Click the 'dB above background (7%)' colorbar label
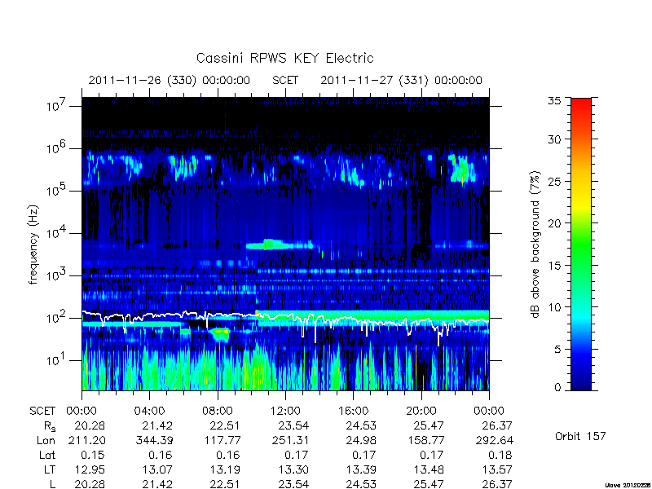This screenshot has height=489, width=652. [535, 244]
